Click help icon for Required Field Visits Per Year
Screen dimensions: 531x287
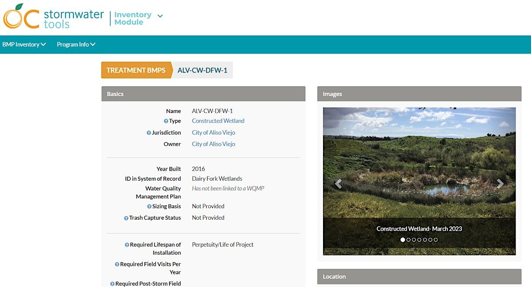(x=117, y=264)
